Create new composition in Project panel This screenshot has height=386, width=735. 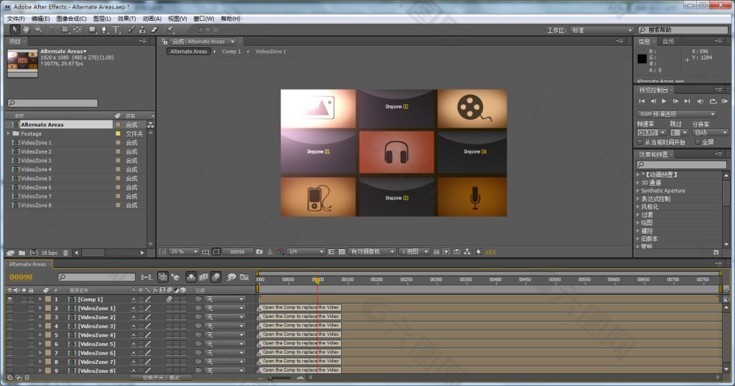click(x=33, y=253)
